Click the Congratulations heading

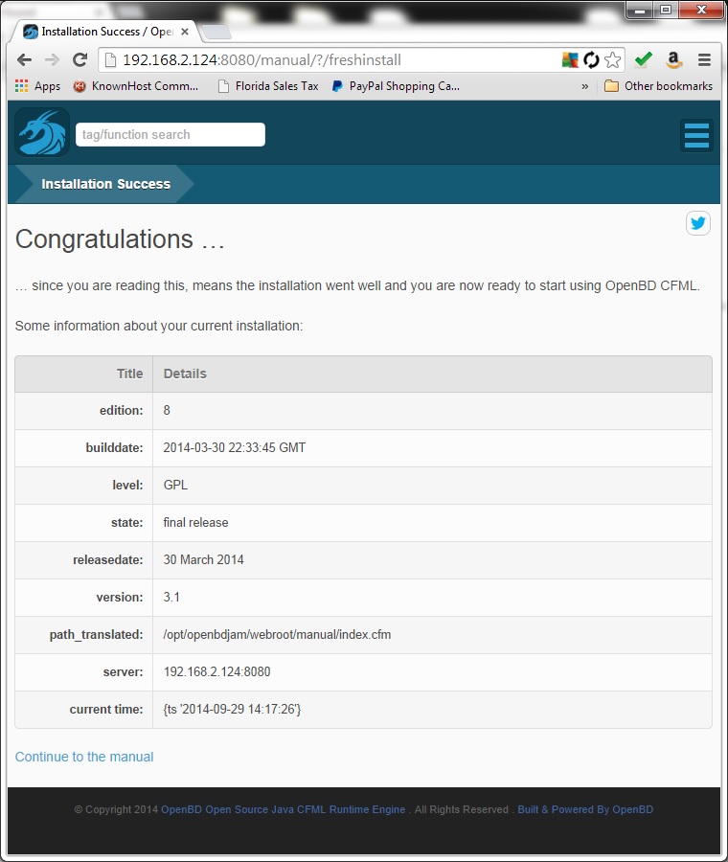pos(120,239)
